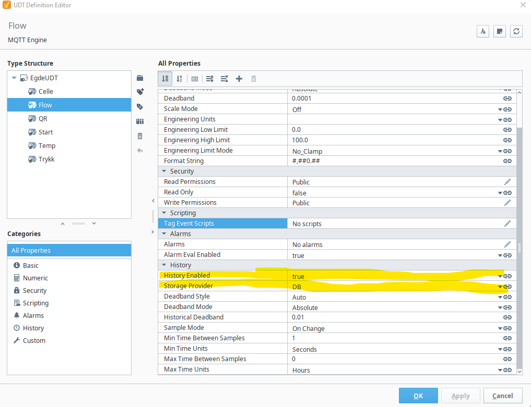Click the add property plus icon

[239, 79]
